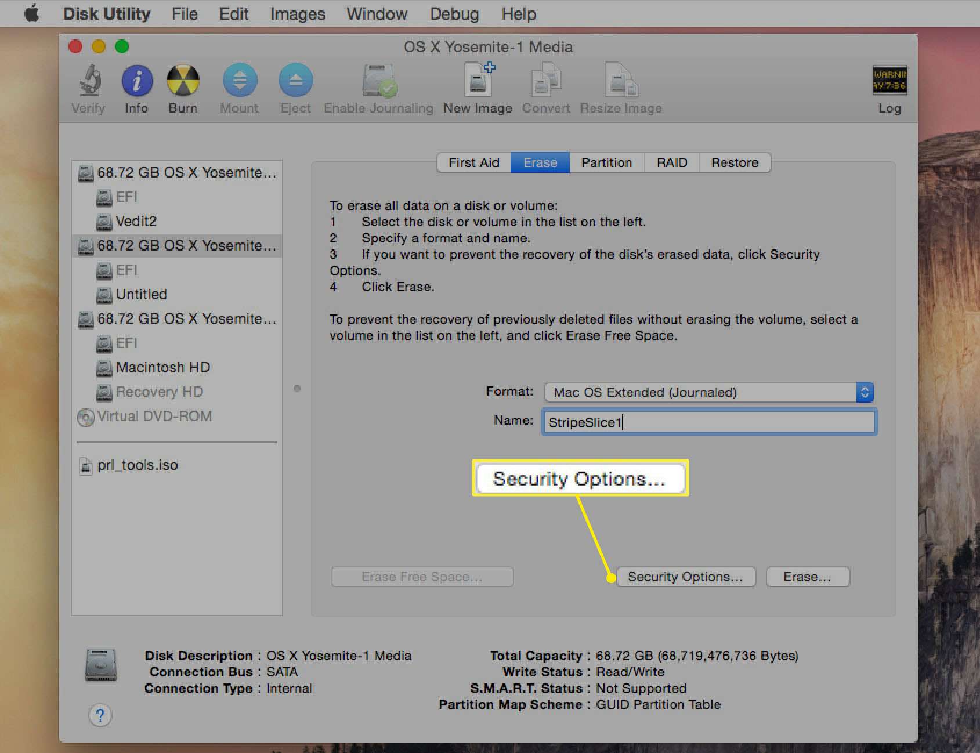This screenshot has height=753, width=980.
Task: Switch to the Partition tab
Action: 607,162
